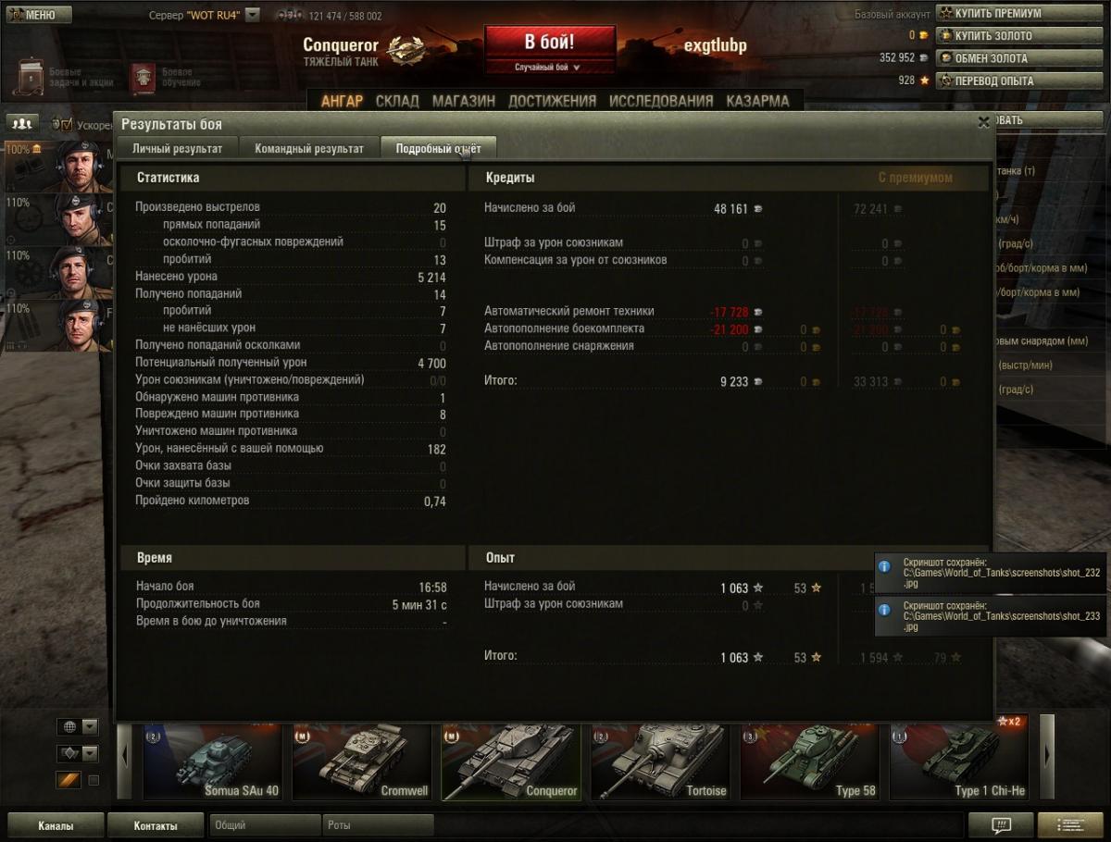Switch to Личный результат tab
1111x842 pixels.
177,148
